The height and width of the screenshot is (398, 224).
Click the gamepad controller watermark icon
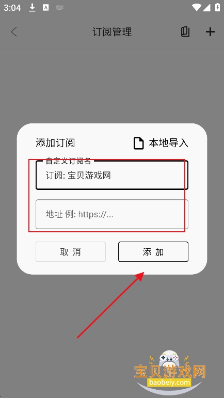pos(169,359)
